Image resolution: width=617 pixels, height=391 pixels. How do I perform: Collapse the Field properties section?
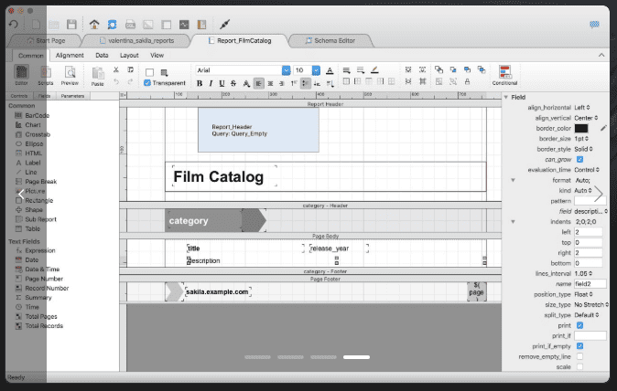coord(506,97)
